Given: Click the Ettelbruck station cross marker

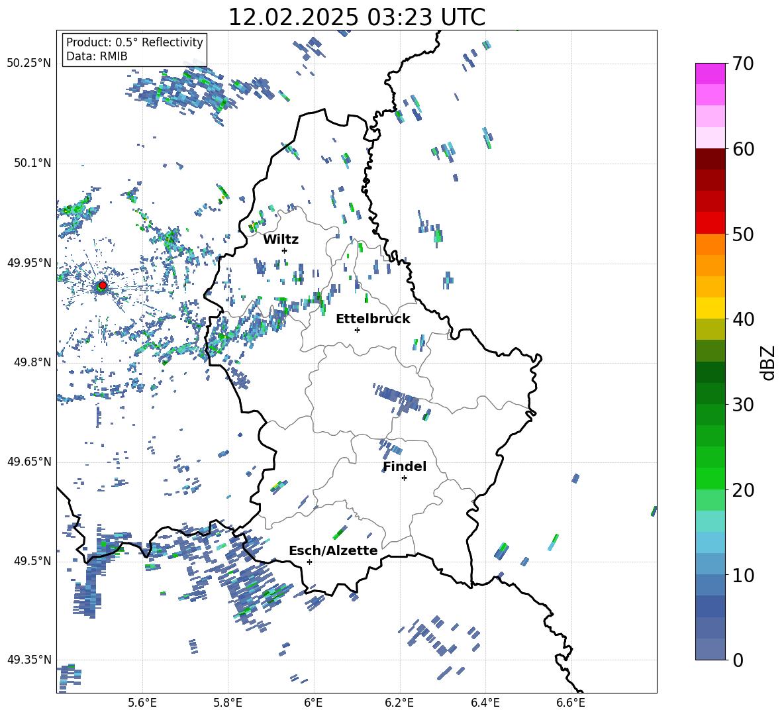Looking at the screenshot, I should [x=357, y=330].
